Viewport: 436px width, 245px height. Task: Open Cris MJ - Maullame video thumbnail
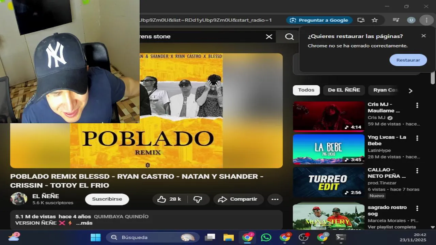(x=329, y=116)
